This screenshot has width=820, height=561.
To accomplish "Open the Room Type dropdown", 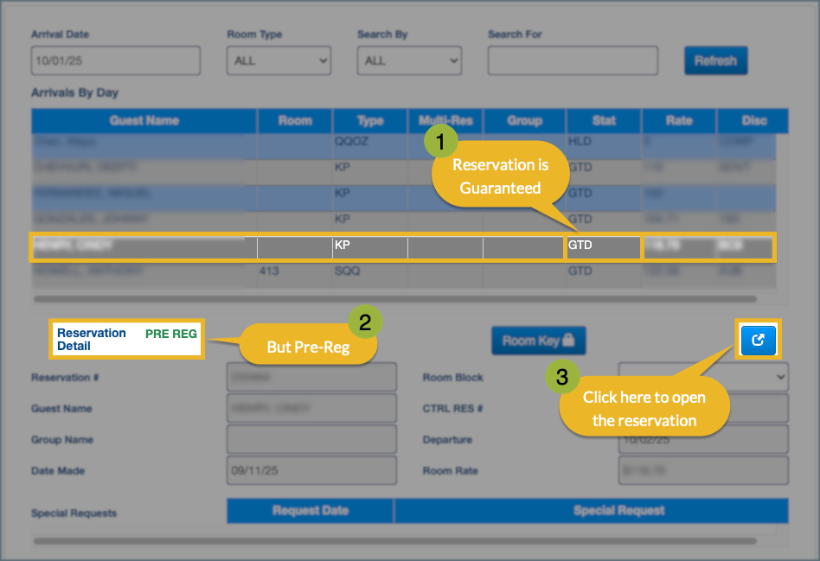I will pyautogui.click(x=279, y=61).
